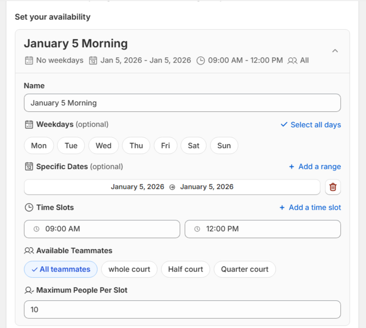
Task: Toggle the Mon weekday chip
Action: [39, 146]
